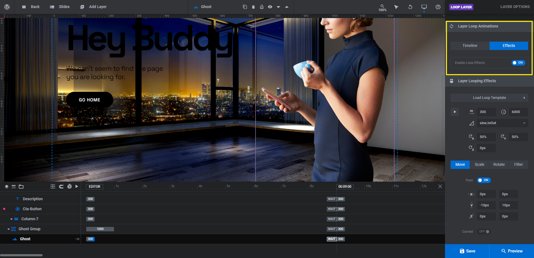Move layer down with the down arrow
This screenshot has width=534, height=258.
pyautogui.click(x=278, y=7)
